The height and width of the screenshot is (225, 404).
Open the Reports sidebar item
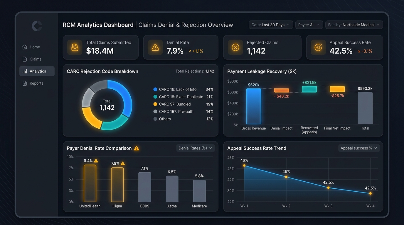pyautogui.click(x=37, y=83)
